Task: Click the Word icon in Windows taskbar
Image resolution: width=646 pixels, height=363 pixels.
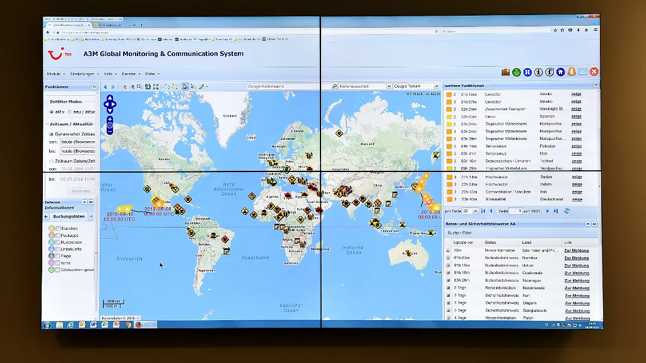Action: (93, 325)
